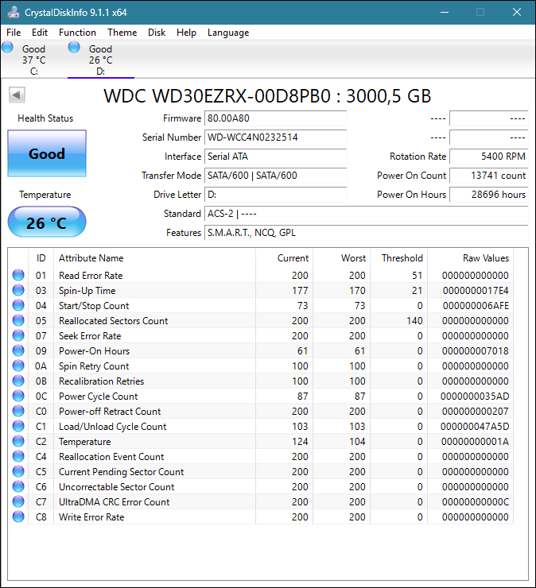Click status orb for Read Error Rate

point(18,275)
